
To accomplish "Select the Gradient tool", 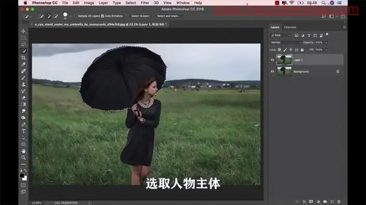I will [x=23, y=105].
